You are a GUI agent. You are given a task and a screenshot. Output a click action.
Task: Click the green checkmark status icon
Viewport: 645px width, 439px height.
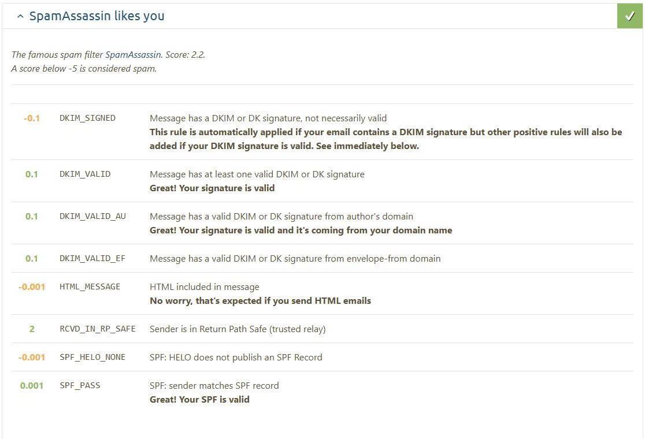[x=629, y=16]
